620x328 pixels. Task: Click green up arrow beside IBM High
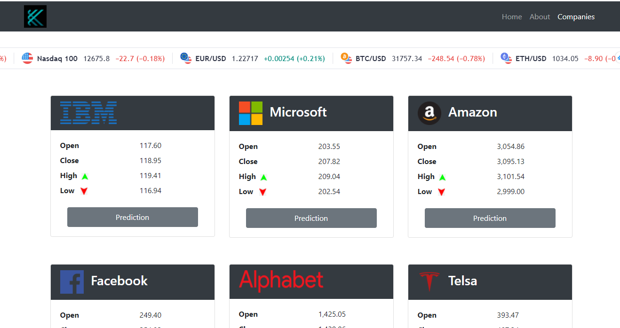[85, 176]
